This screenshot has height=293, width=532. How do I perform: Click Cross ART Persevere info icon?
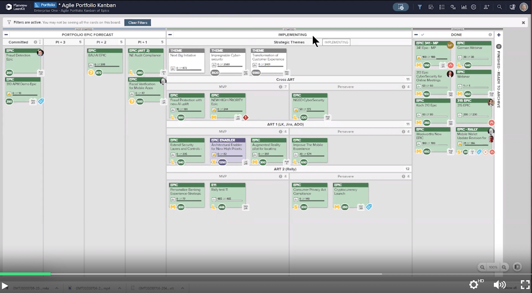pyautogui.click(x=404, y=87)
